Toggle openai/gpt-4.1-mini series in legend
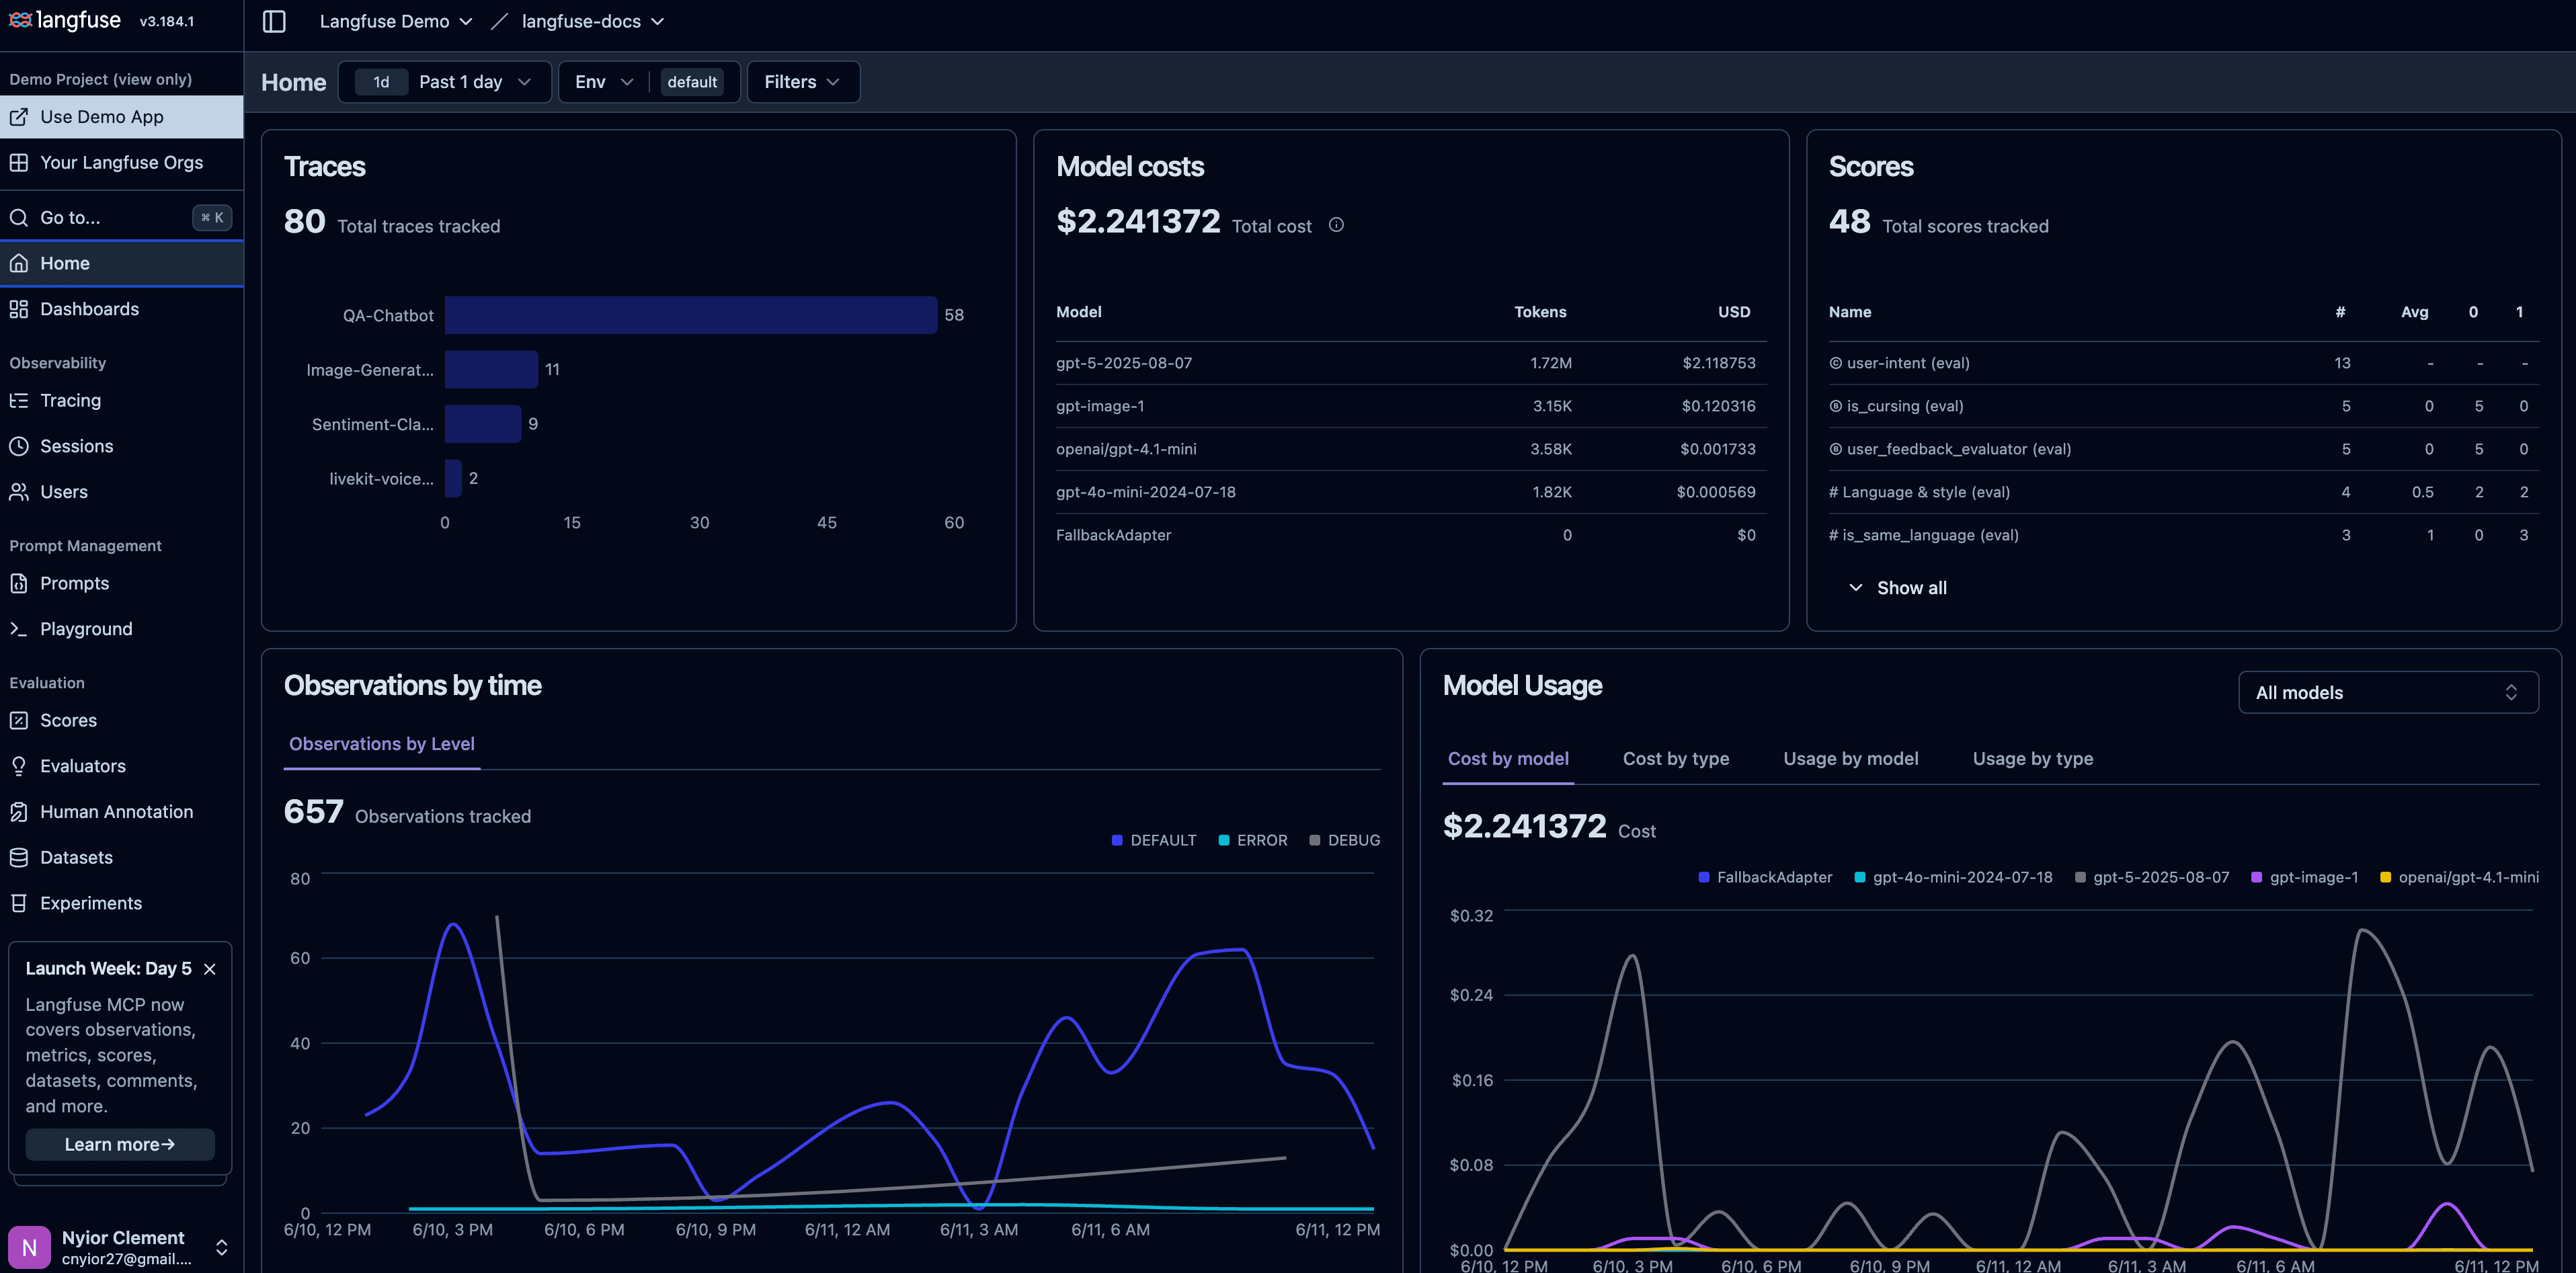Screen dimensions: 2576x1273 click(2460, 877)
